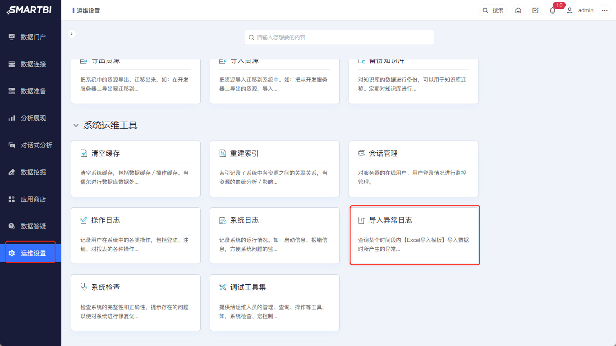Click the magnifier icon in center search box
The width and height of the screenshot is (616, 346).
(x=251, y=37)
